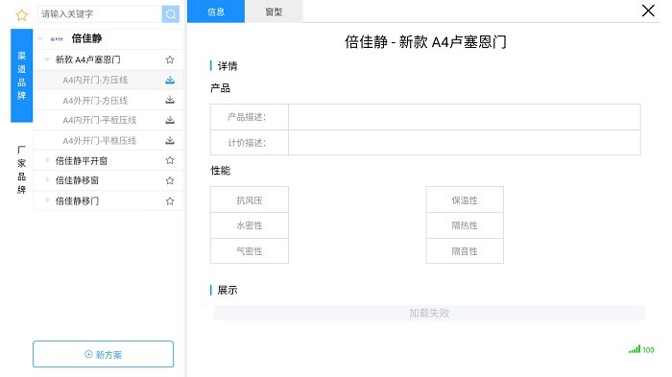Select tree row A4外开门-平框压线
This screenshot has width=672, height=377.
click(109, 140)
